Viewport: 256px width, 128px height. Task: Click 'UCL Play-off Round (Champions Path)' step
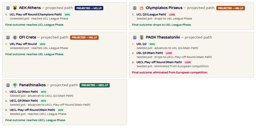click(x=36, y=14)
